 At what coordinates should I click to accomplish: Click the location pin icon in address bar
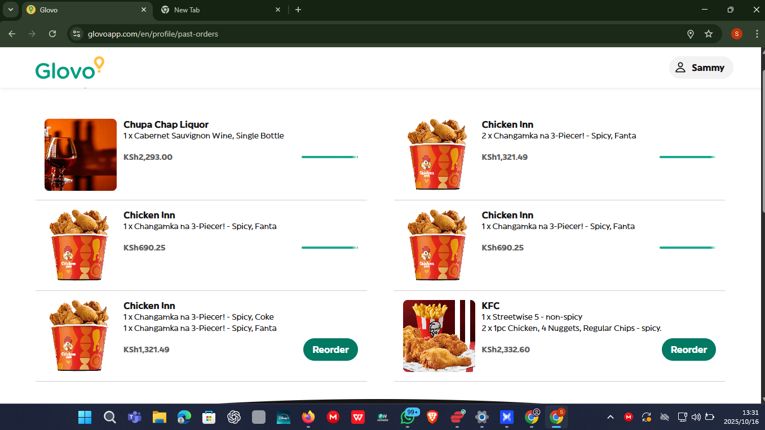[x=691, y=34]
